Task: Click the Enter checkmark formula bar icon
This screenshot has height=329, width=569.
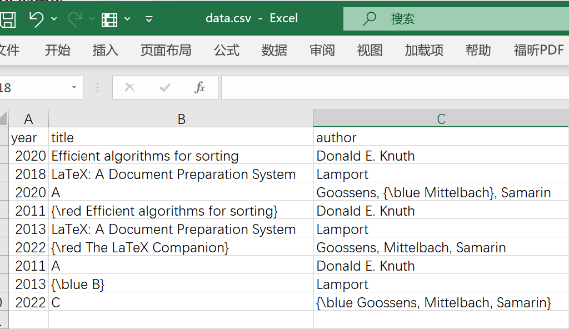Action: (165, 87)
